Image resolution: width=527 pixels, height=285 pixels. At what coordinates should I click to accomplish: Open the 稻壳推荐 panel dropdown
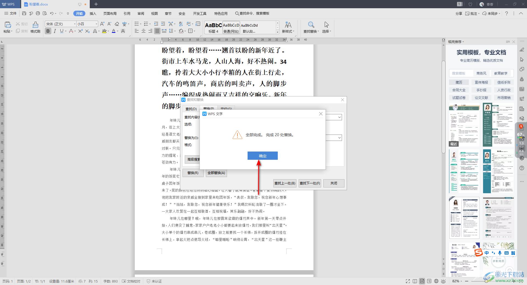coord(456,42)
